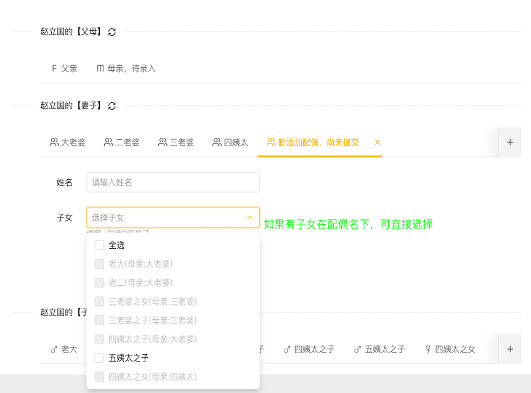Viewport: 531px width, 393px height.
Task: Switch to the 三老婆 tab
Action: click(x=176, y=142)
